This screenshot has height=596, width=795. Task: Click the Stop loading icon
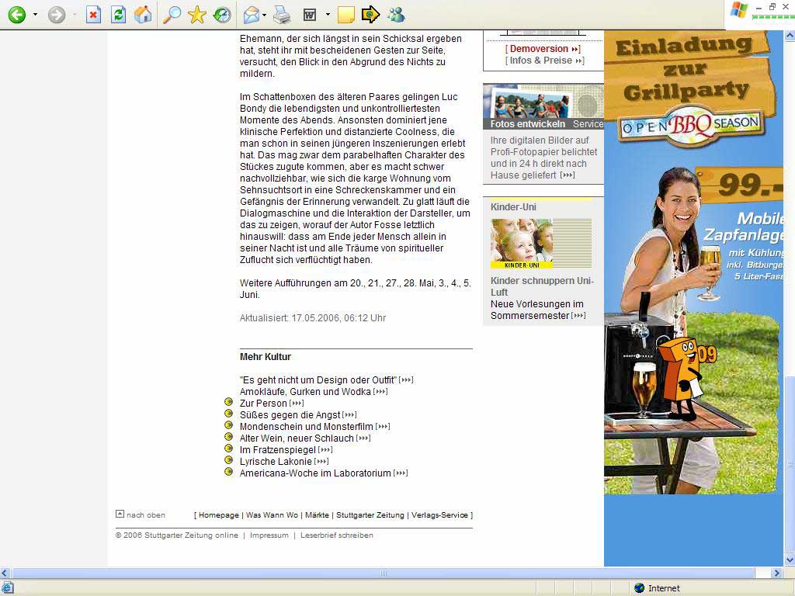(x=93, y=14)
